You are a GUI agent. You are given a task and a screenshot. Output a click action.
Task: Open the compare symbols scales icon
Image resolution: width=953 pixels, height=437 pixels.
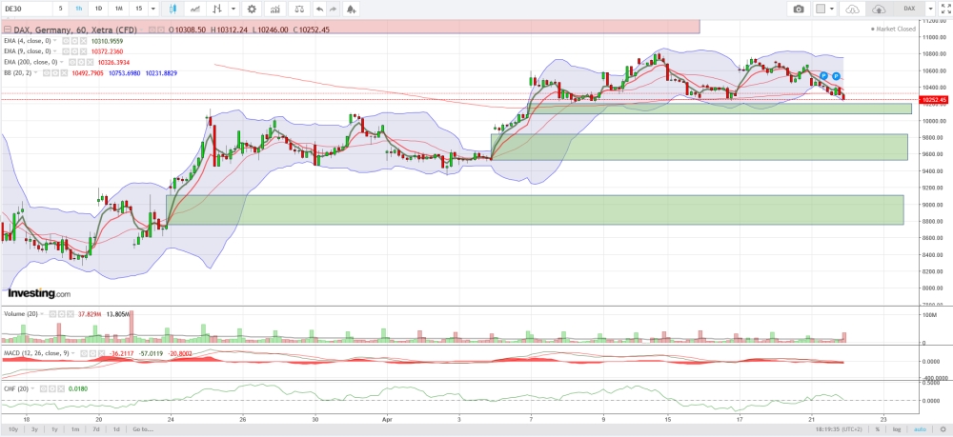pyautogui.click(x=298, y=9)
